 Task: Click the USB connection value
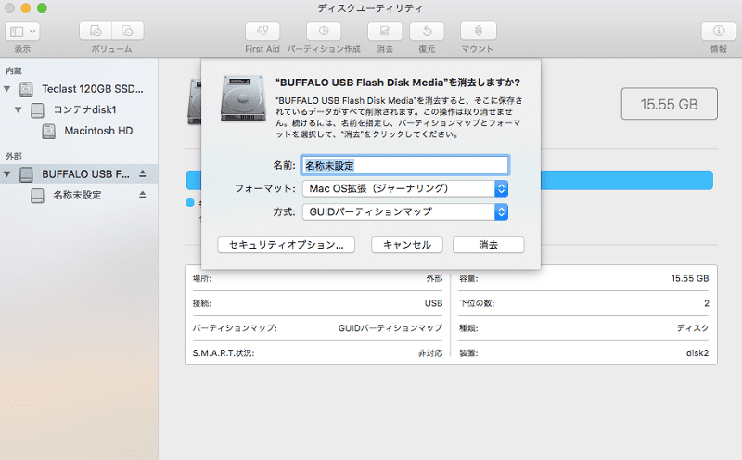[433, 303]
